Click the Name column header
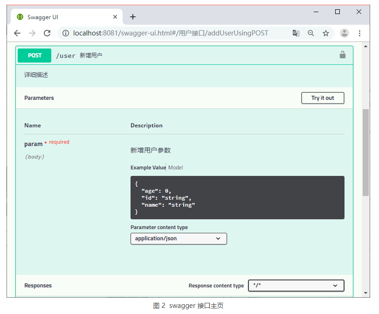This screenshot has height=314, width=379. click(33, 126)
